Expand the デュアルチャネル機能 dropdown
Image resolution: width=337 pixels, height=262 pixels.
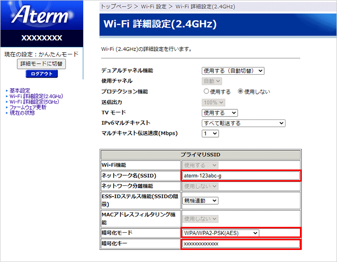click(233, 71)
